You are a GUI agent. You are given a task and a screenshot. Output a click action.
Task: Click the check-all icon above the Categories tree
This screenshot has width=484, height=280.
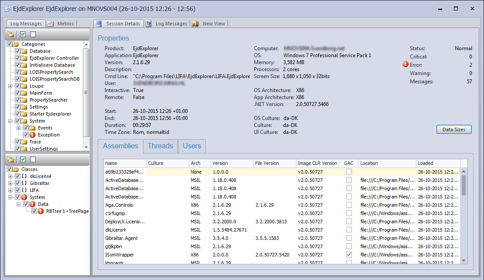[x=23, y=34]
